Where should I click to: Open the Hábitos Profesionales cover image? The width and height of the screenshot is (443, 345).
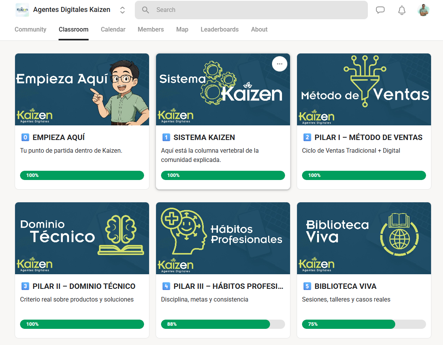click(223, 238)
